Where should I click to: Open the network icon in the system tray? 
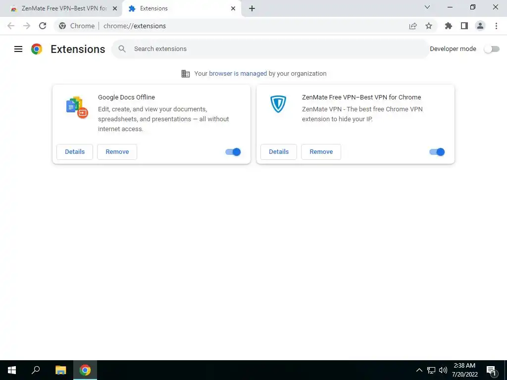coord(431,370)
